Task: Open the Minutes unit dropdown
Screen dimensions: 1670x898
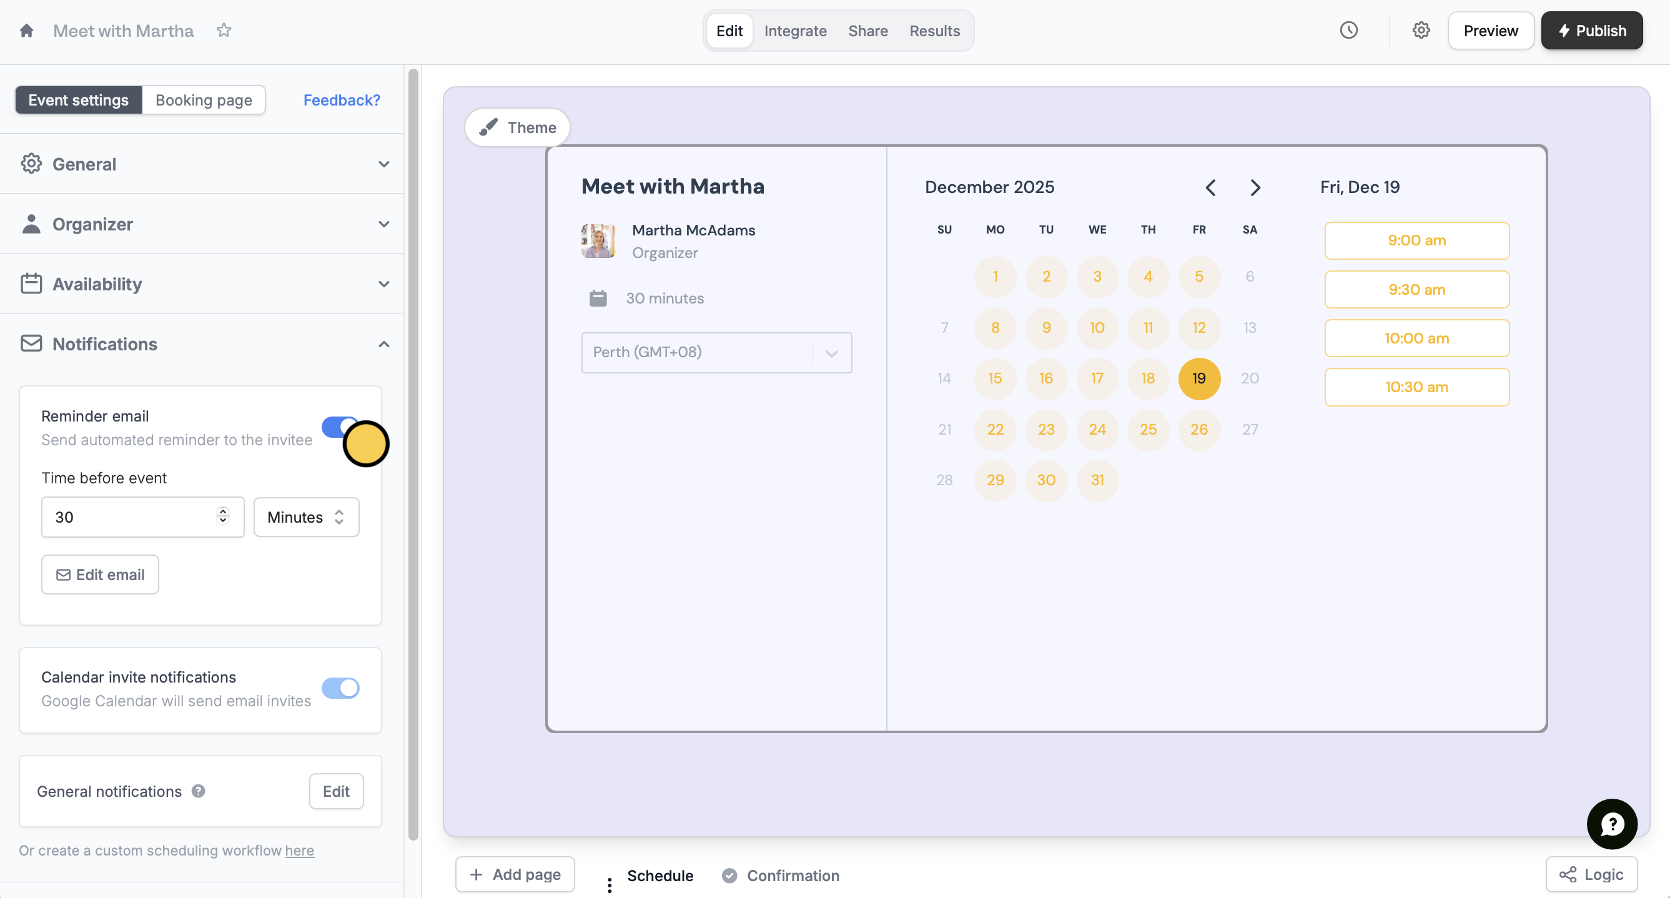Action: pos(306,516)
